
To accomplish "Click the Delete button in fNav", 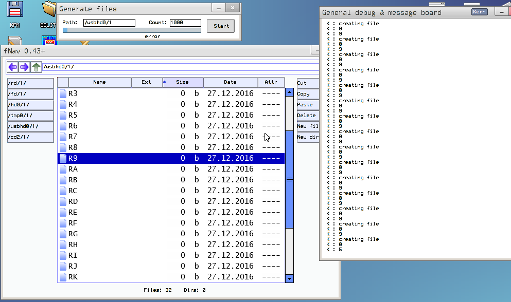I will point(307,116).
